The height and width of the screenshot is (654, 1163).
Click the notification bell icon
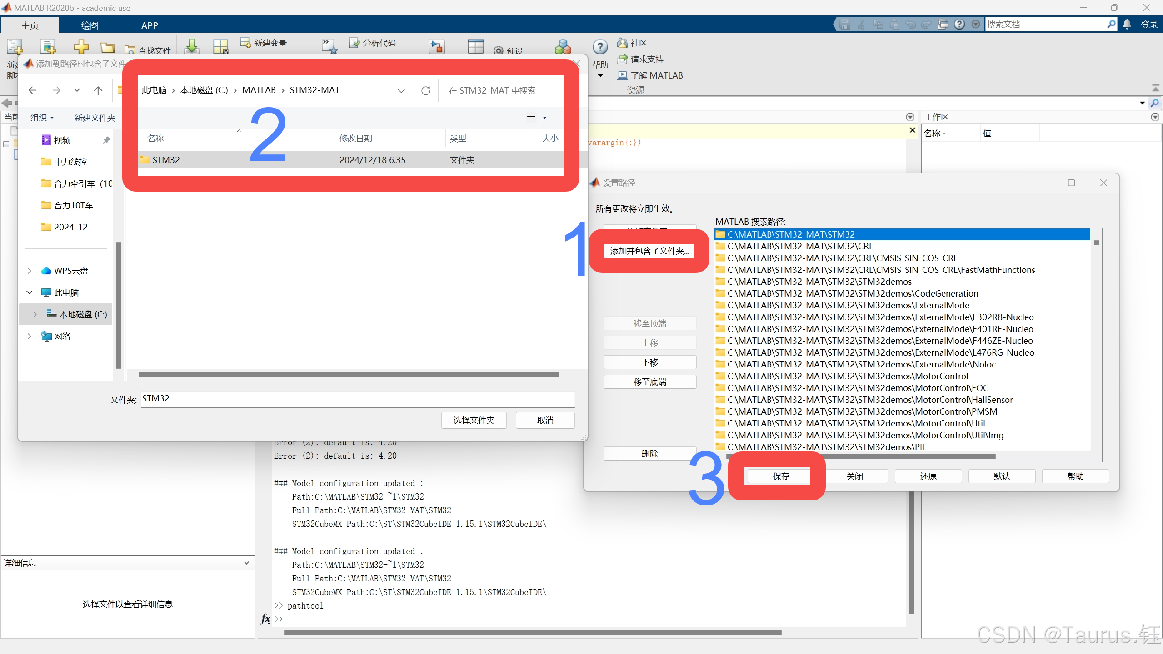pyautogui.click(x=1127, y=25)
